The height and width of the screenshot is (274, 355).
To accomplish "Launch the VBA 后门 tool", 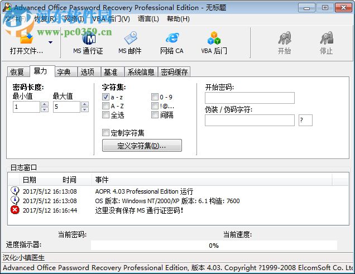I will click(214, 43).
